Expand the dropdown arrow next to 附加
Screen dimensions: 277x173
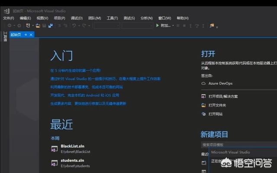(173, 26)
